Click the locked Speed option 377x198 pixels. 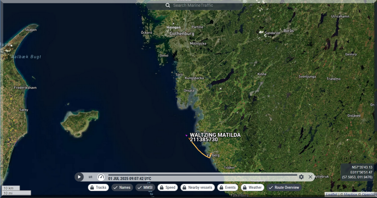[x=167, y=187]
